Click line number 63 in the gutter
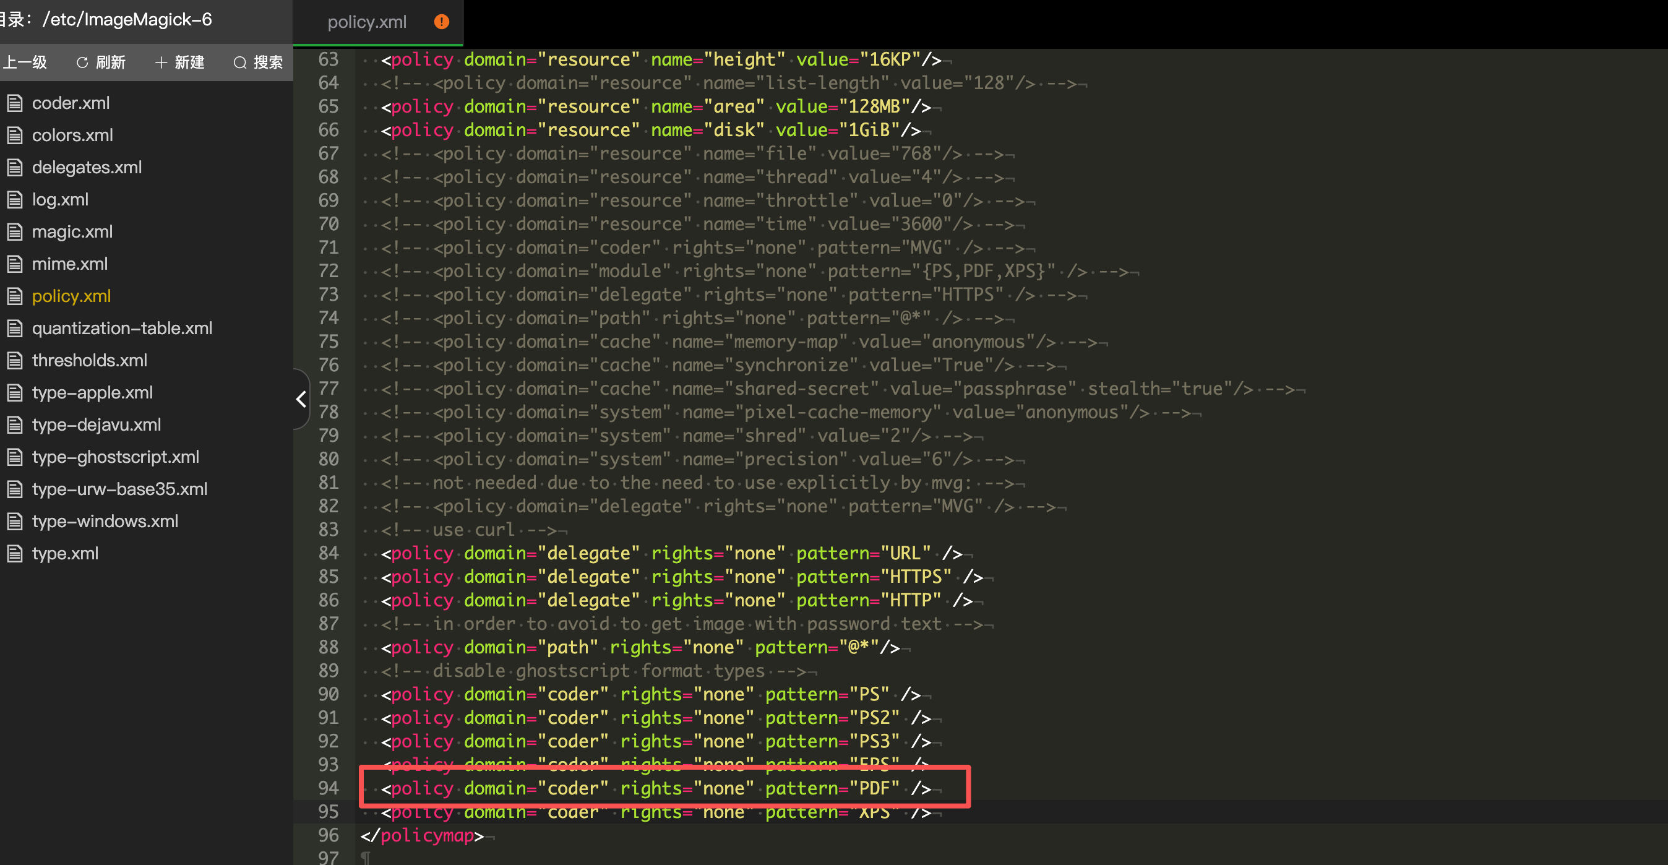This screenshot has width=1668, height=865. 329,59
